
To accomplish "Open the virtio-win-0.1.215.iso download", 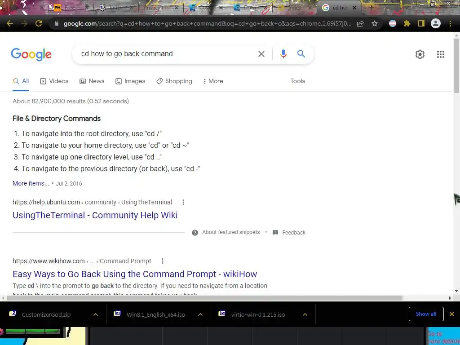I will coord(258,315).
